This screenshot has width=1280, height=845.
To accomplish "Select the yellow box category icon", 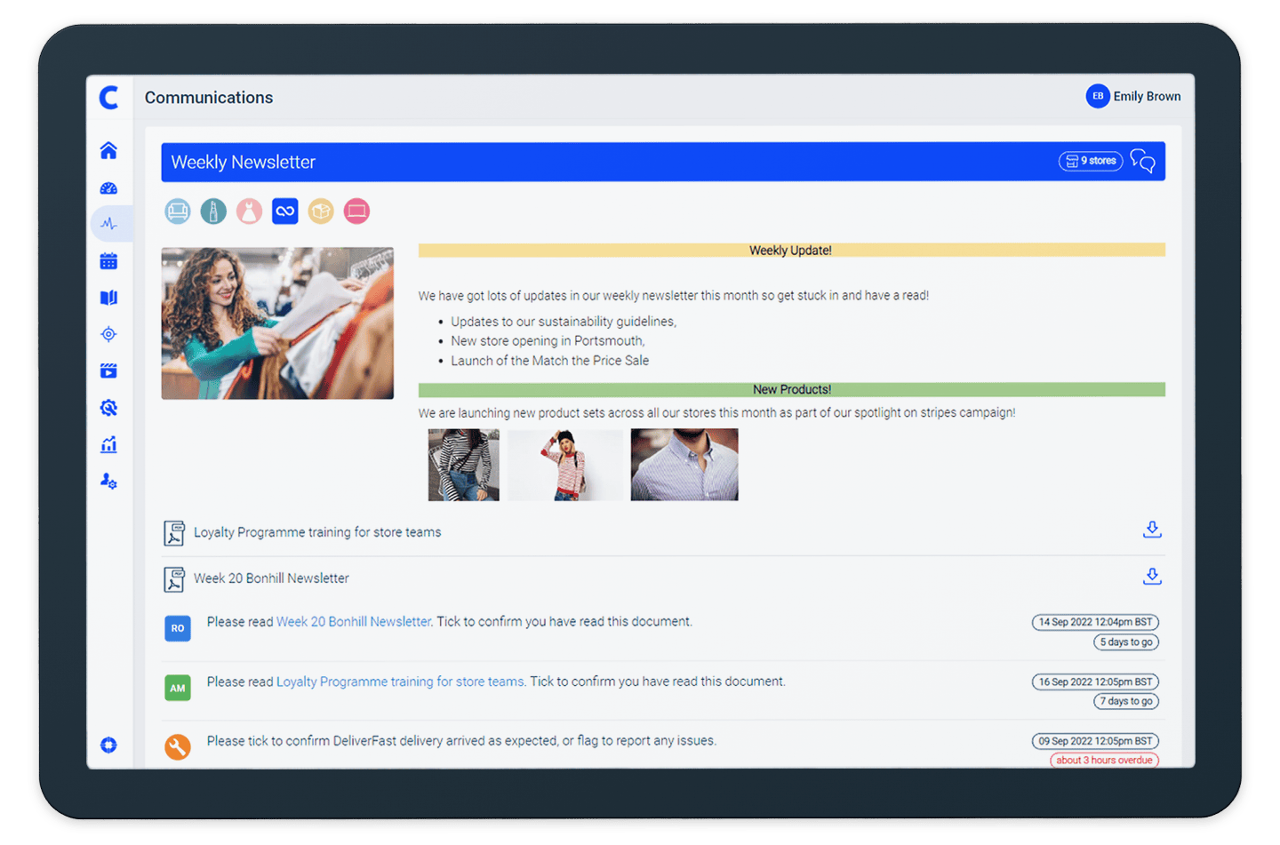I will point(321,211).
